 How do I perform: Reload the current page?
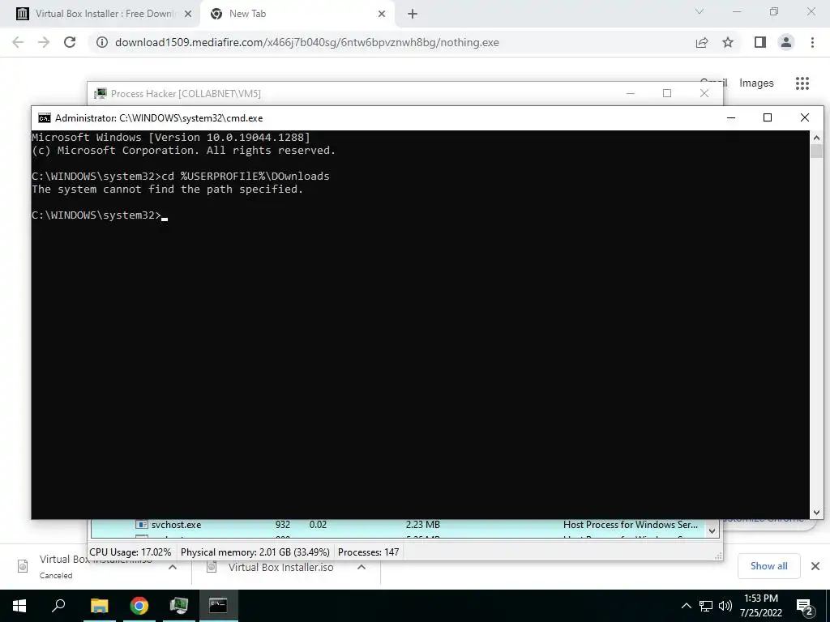click(70, 42)
